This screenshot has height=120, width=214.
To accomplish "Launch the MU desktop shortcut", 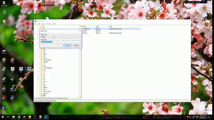I will pos(21,70).
